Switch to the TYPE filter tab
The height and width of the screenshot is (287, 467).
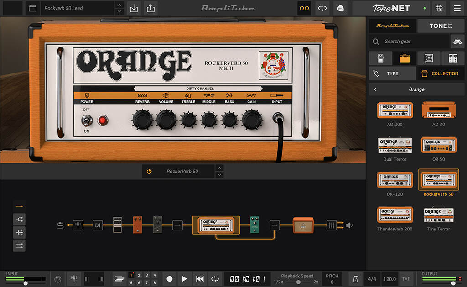(392, 73)
